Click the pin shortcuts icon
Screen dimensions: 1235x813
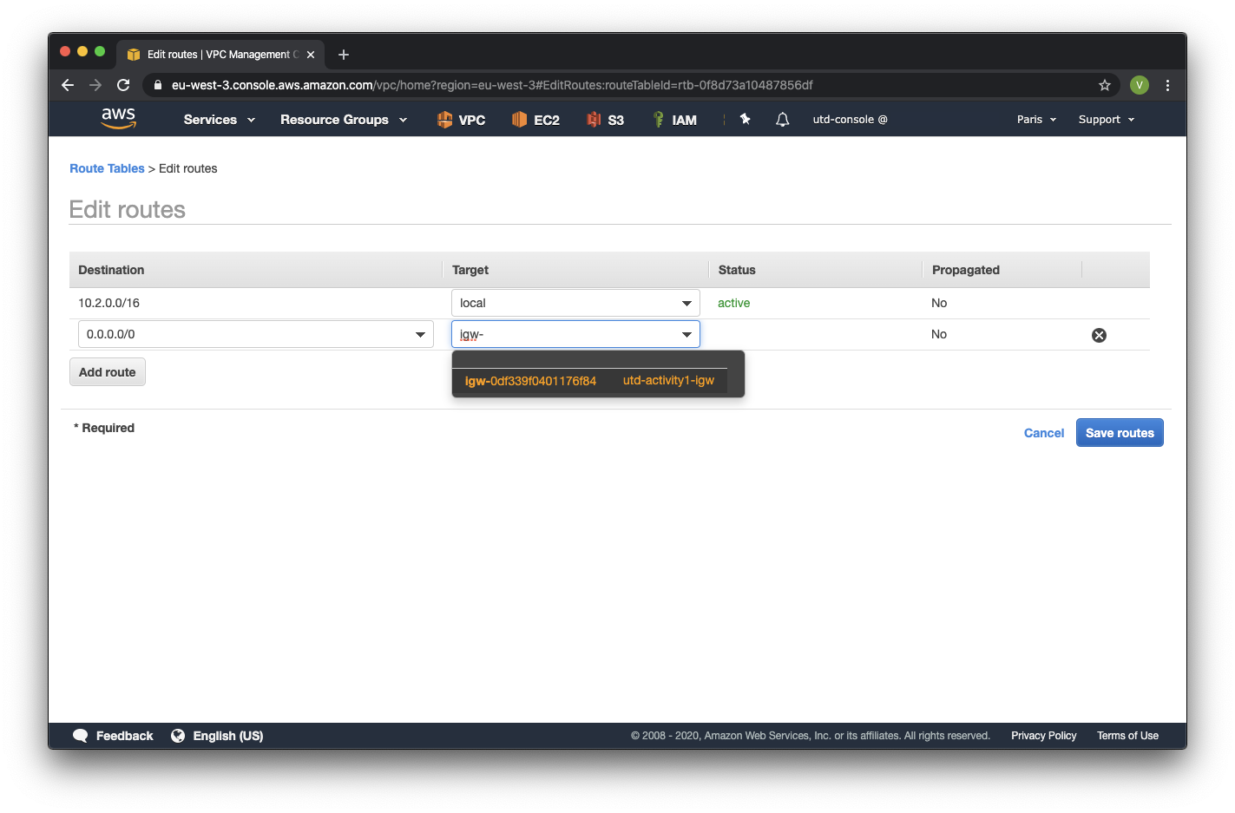pos(745,119)
